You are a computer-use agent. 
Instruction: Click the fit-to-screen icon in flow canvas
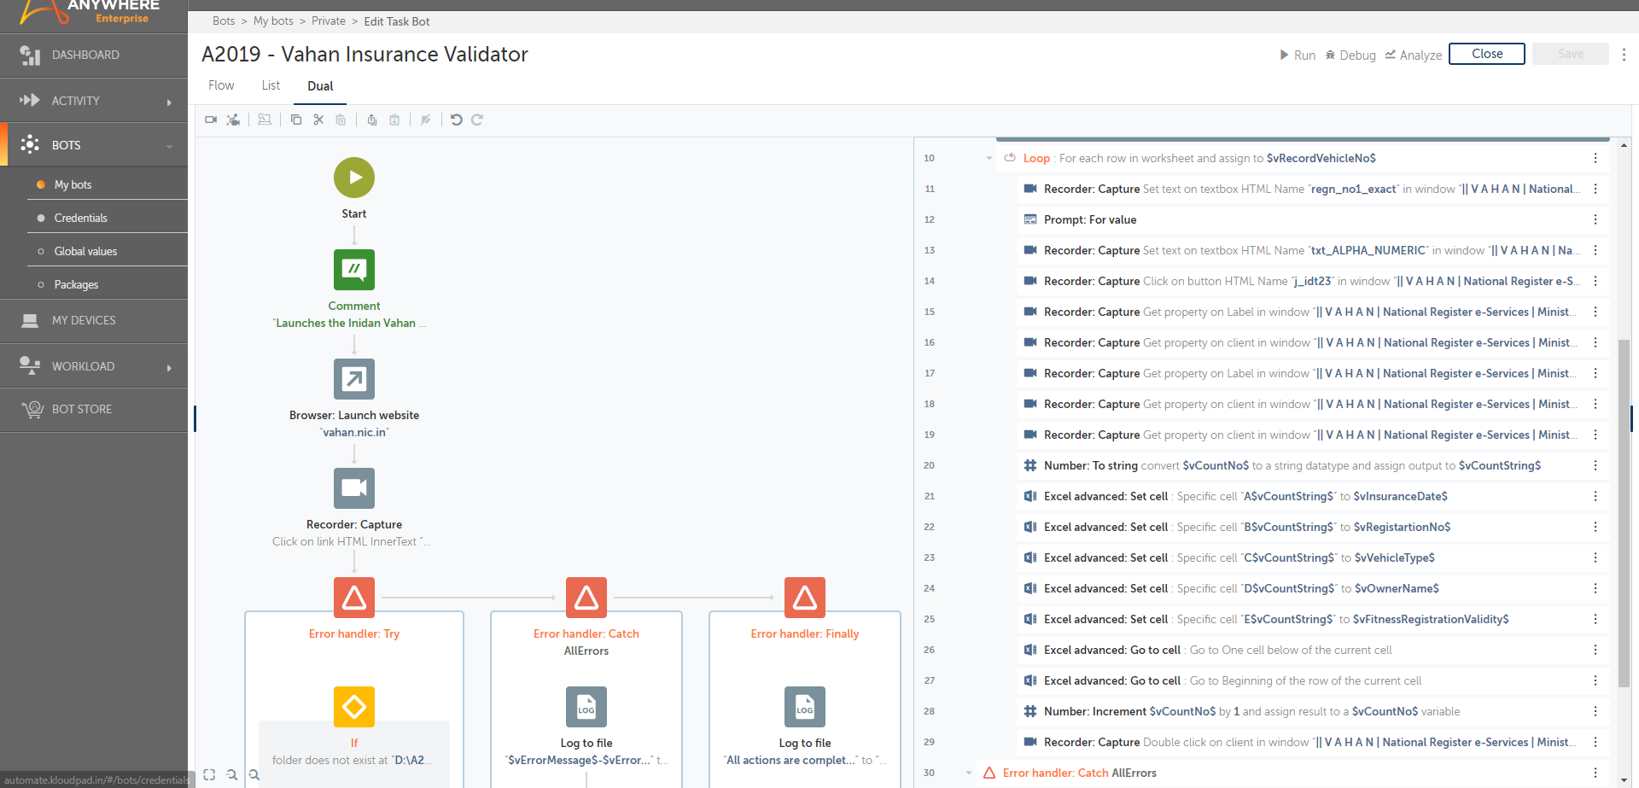point(209,774)
